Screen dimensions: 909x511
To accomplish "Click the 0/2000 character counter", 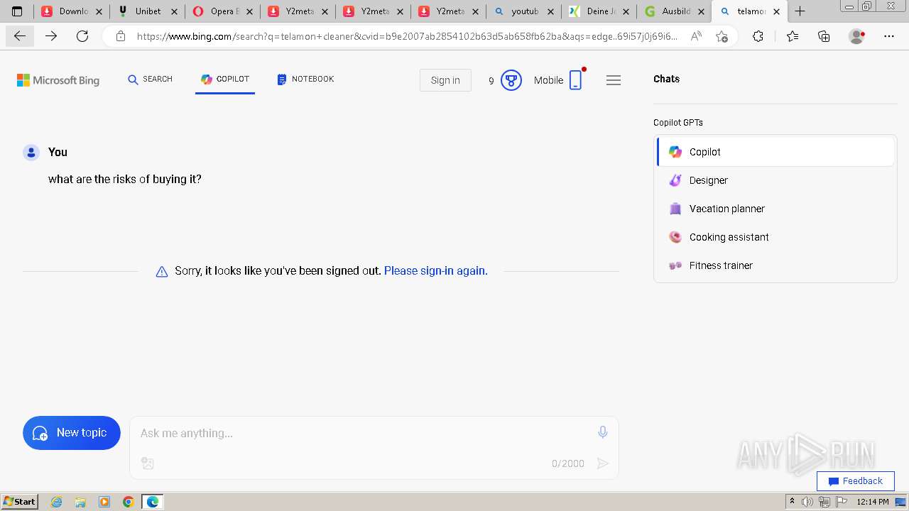I will click(568, 463).
